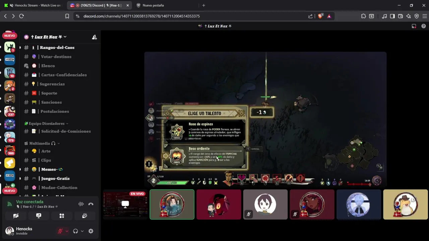
Task: Open the browser extensions puzzle icon
Action: 363,16
